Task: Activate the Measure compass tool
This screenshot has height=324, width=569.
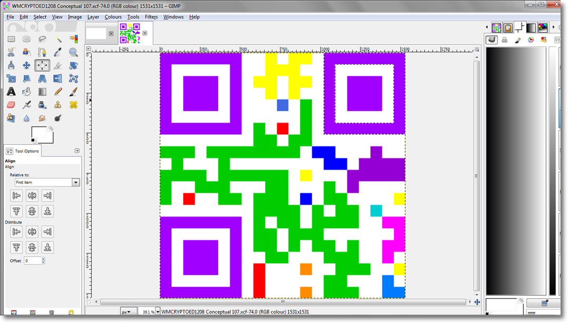Action: point(11,65)
